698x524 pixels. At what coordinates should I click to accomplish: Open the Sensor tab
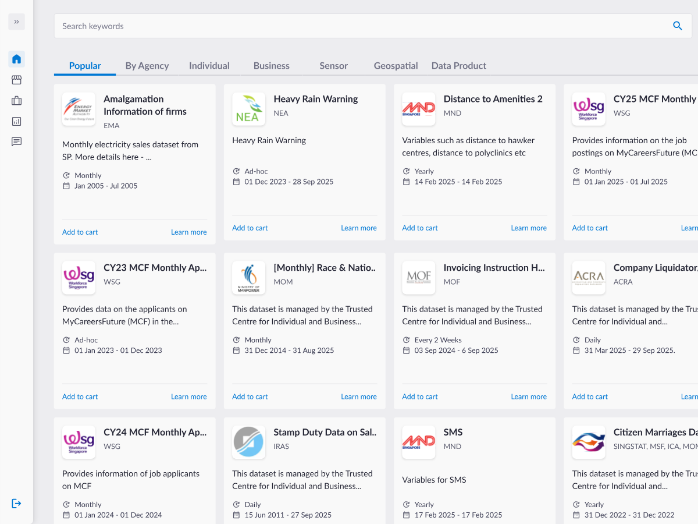[x=334, y=66]
